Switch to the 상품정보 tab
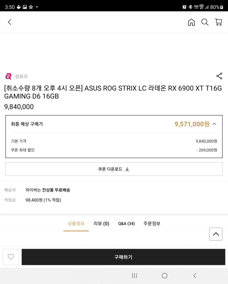 pos(76,224)
